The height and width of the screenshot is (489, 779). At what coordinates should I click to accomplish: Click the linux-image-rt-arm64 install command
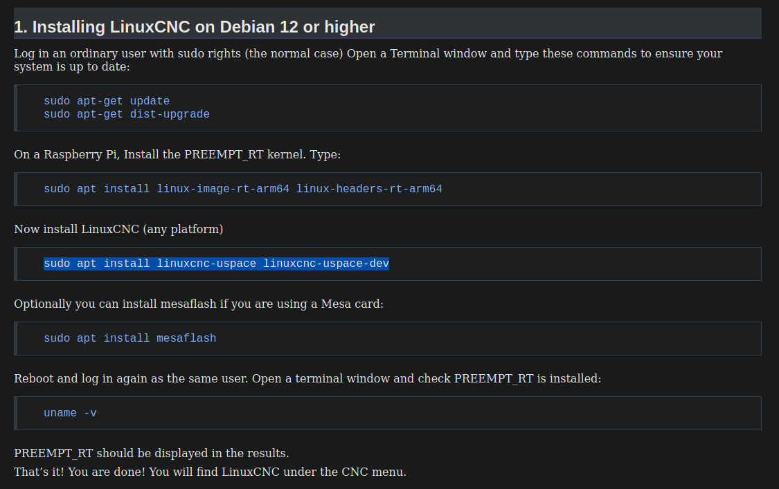(243, 189)
